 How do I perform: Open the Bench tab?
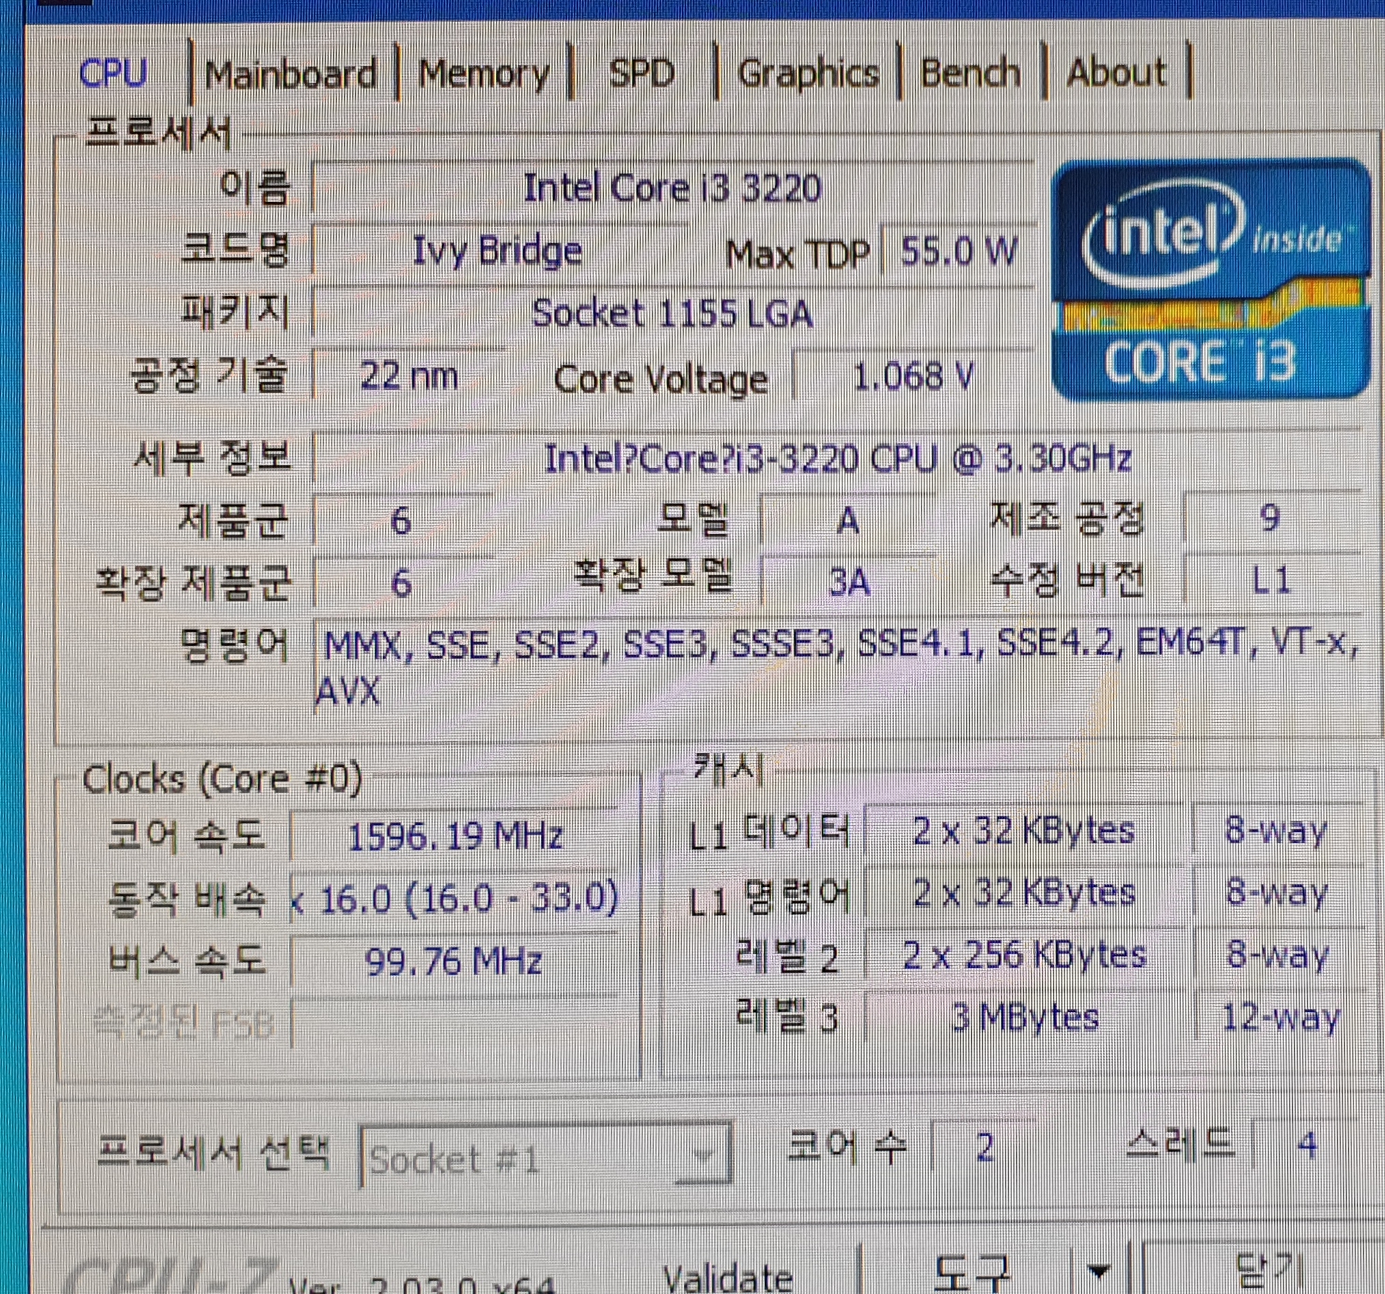coord(970,74)
